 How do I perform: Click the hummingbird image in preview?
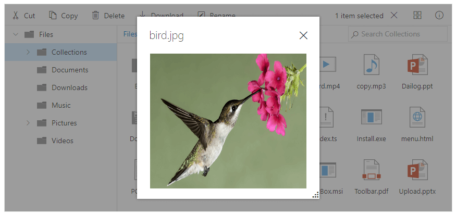point(228,121)
